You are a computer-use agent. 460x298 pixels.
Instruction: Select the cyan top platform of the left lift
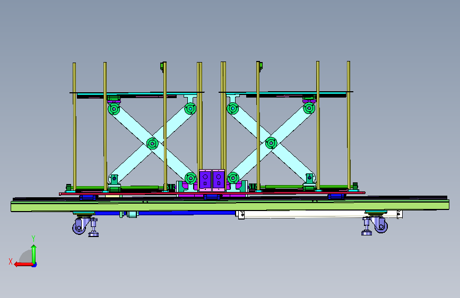pos(137,94)
